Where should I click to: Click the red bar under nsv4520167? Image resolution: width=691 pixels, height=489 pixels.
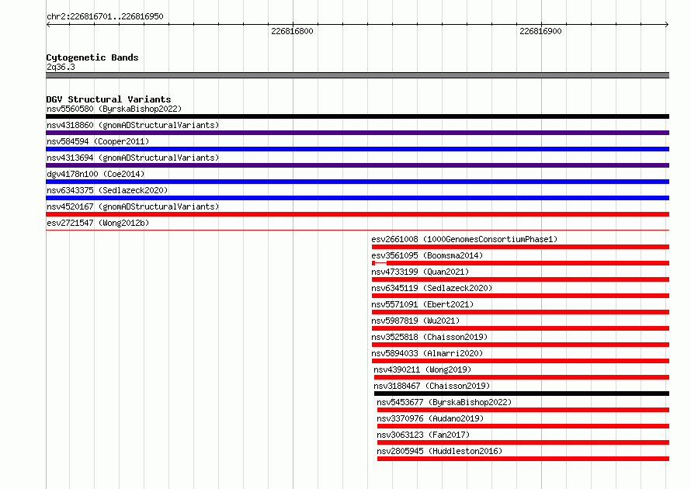(x=357, y=214)
